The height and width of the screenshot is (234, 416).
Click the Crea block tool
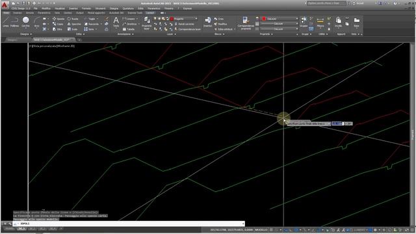click(x=219, y=19)
